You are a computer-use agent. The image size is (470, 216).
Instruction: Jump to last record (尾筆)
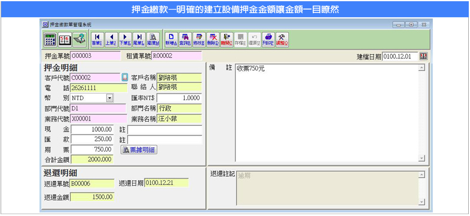[139, 39]
